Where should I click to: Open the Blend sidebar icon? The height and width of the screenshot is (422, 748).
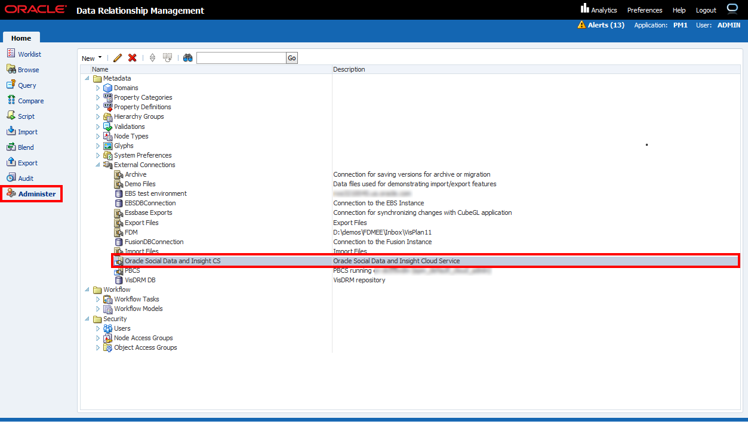pyautogui.click(x=11, y=147)
